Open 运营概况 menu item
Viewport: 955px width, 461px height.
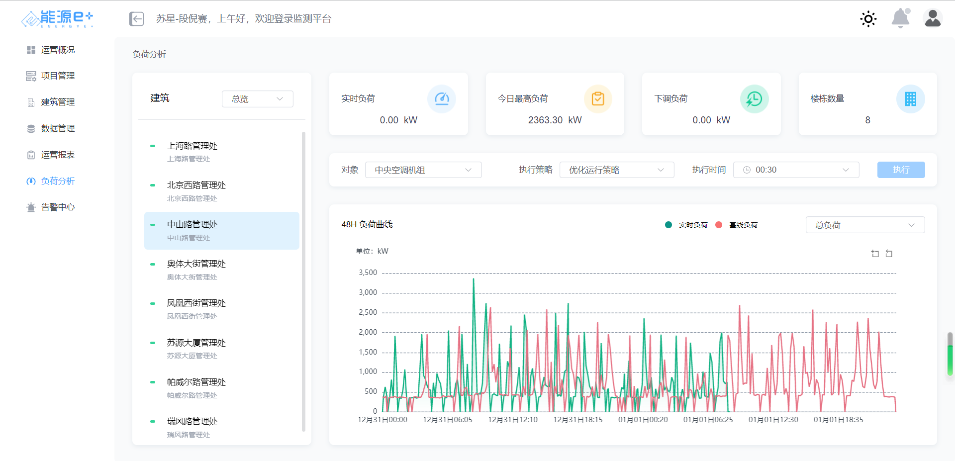tap(58, 50)
